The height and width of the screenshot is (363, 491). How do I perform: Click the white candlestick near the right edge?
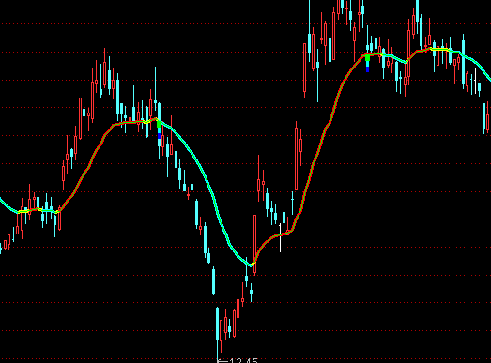[476, 82]
